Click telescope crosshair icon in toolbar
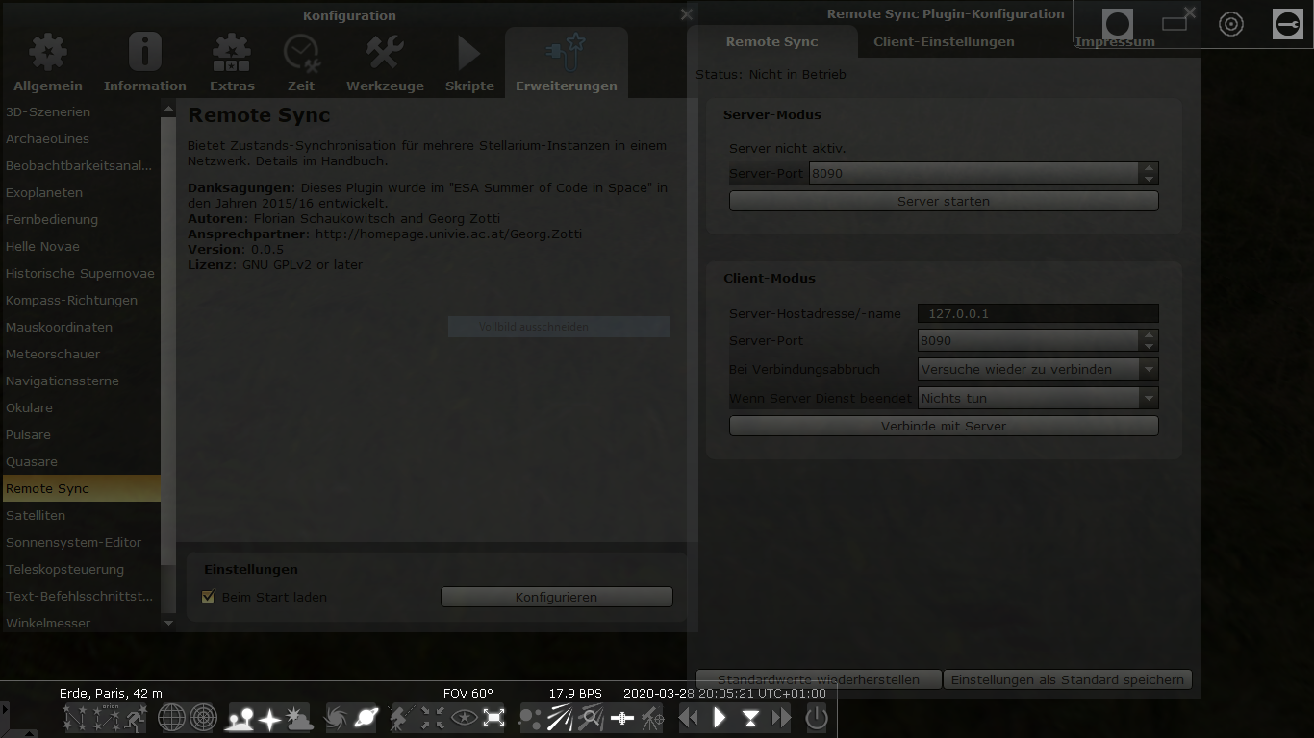1314x738 pixels. tap(652, 718)
